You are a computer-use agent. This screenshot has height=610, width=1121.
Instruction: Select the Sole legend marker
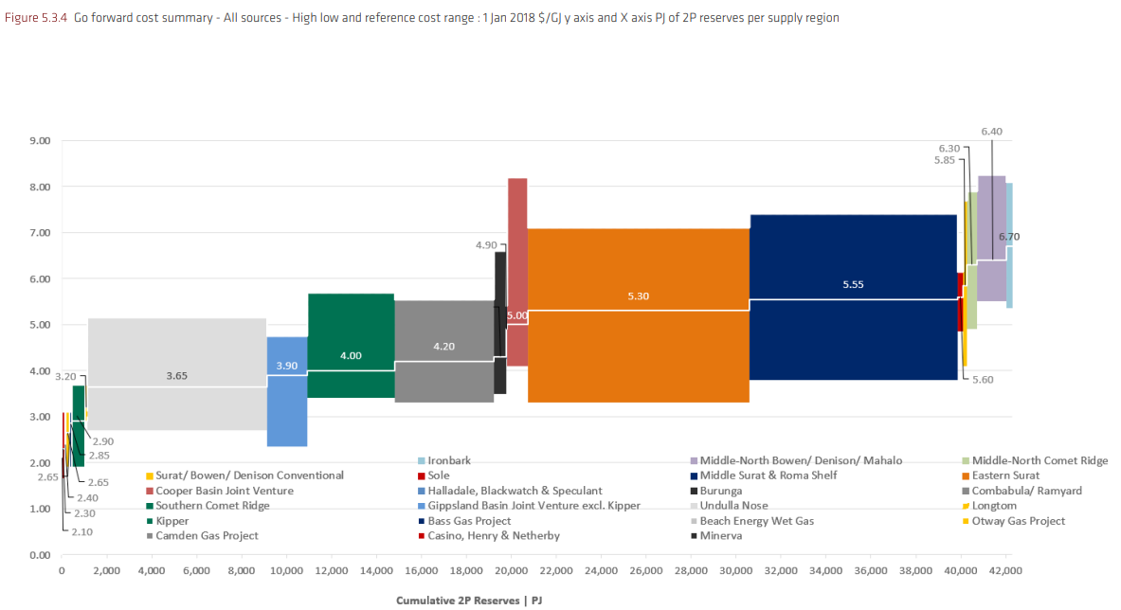coord(421,475)
